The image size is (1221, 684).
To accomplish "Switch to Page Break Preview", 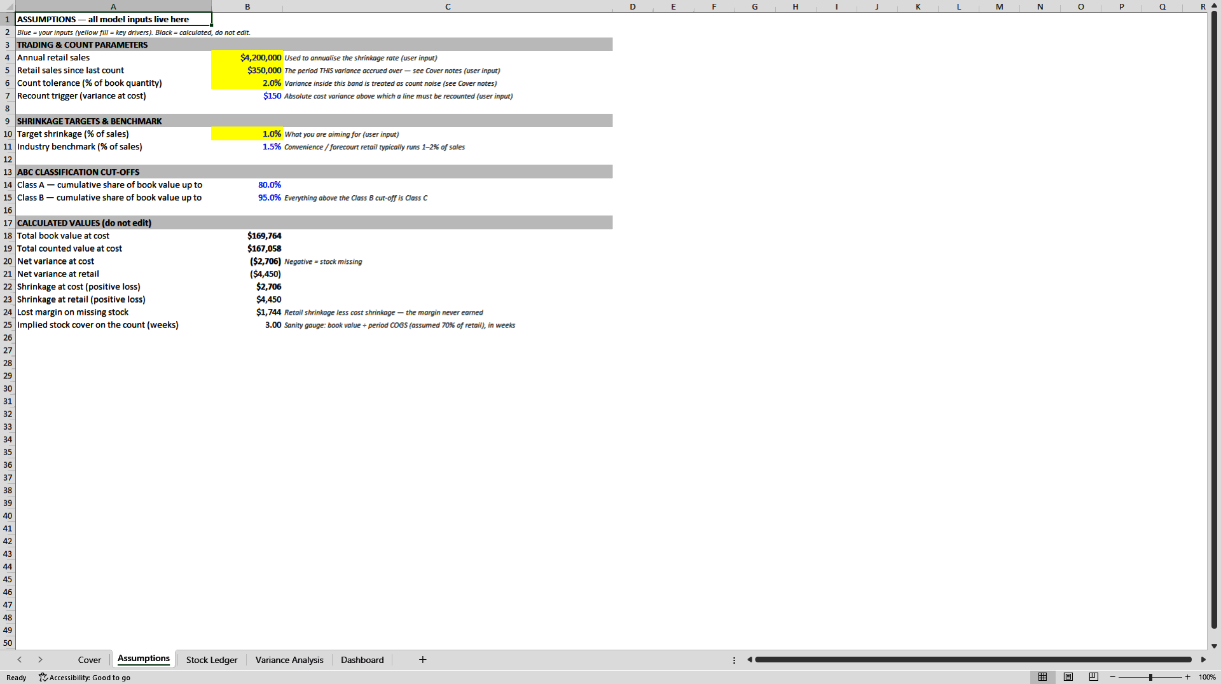I will tap(1094, 677).
